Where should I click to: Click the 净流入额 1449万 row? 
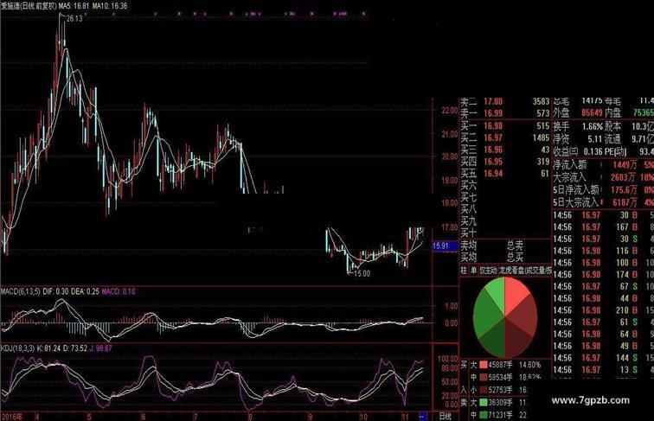coord(603,165)
